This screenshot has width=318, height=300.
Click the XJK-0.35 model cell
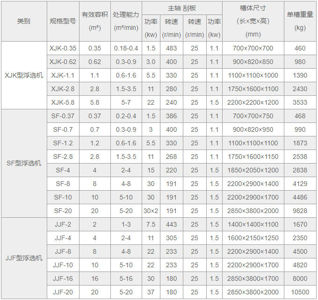click(63, 48)
